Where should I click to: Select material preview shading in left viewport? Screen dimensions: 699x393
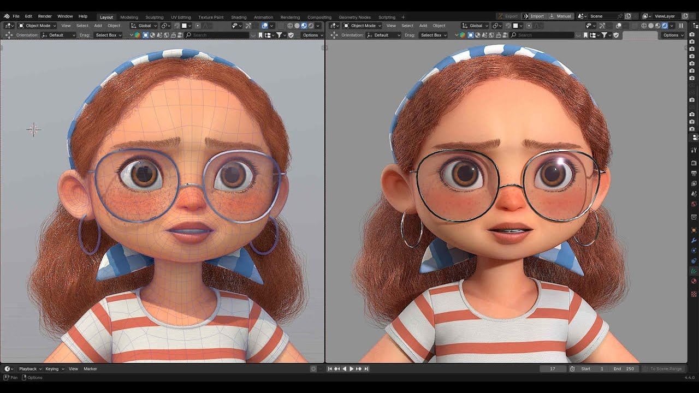pos(304,26)
